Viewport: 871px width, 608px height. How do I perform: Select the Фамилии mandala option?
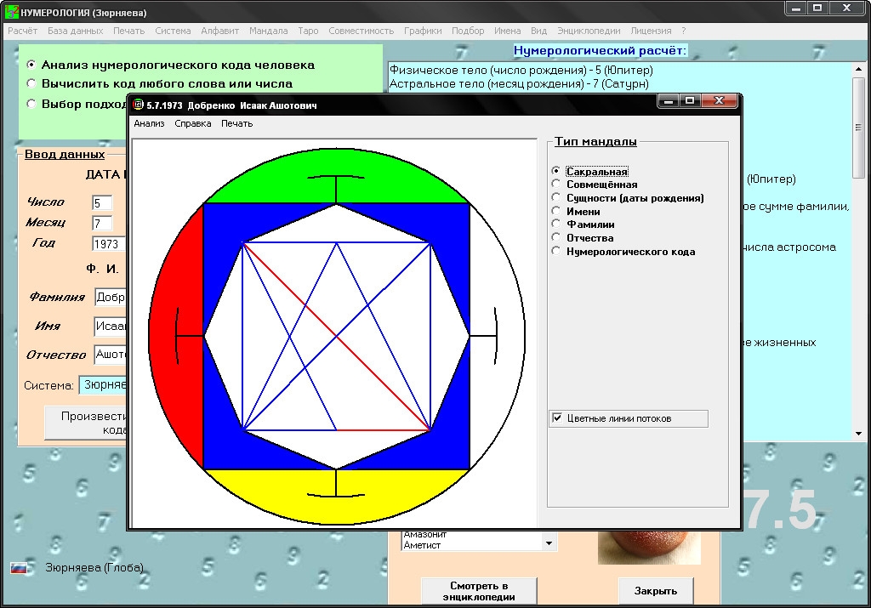click(x=584, y=224)
